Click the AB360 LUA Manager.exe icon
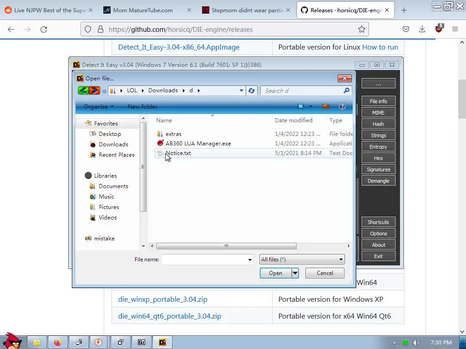This screenshot has height=349, width=466. [x=160, y=143]
